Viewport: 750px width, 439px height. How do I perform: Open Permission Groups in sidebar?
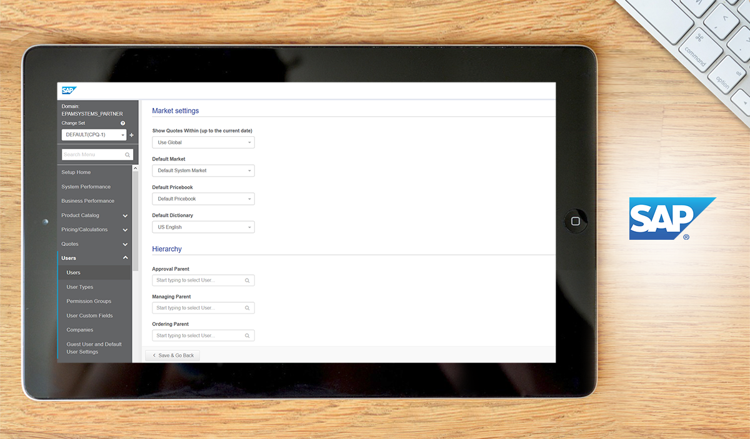pyautogui.click(x=89, y=302)
